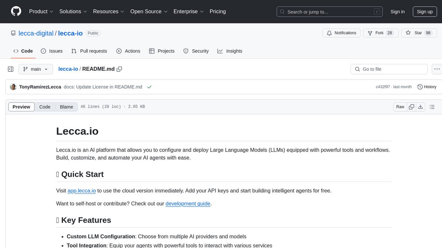Click the 'last month' commit timestamp
This screenshot has height=248, width=442.
point(402,87)
